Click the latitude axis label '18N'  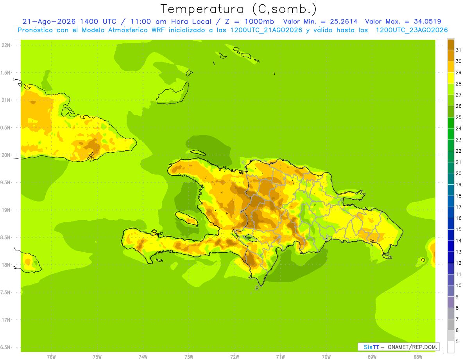point(6,265)
